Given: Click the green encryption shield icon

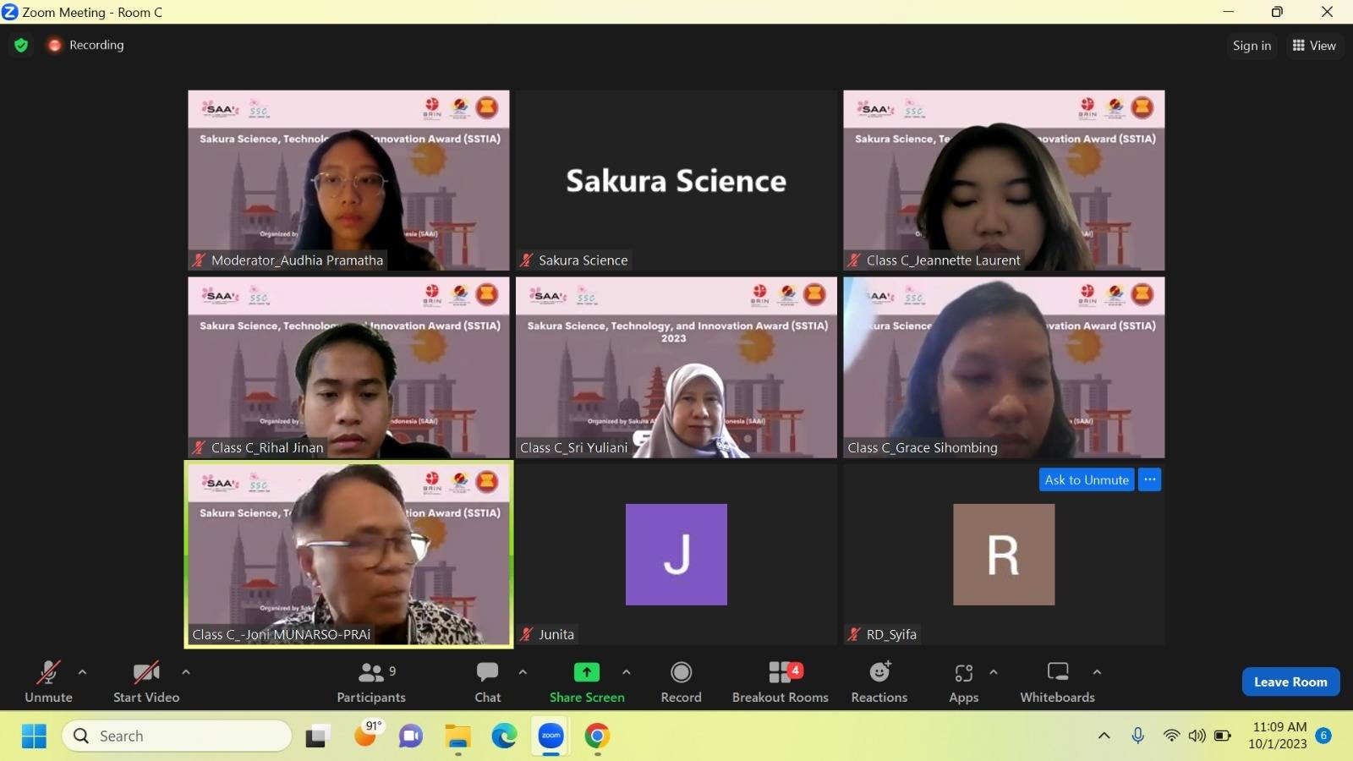Looking at the screenshot, I should point(21,45).
